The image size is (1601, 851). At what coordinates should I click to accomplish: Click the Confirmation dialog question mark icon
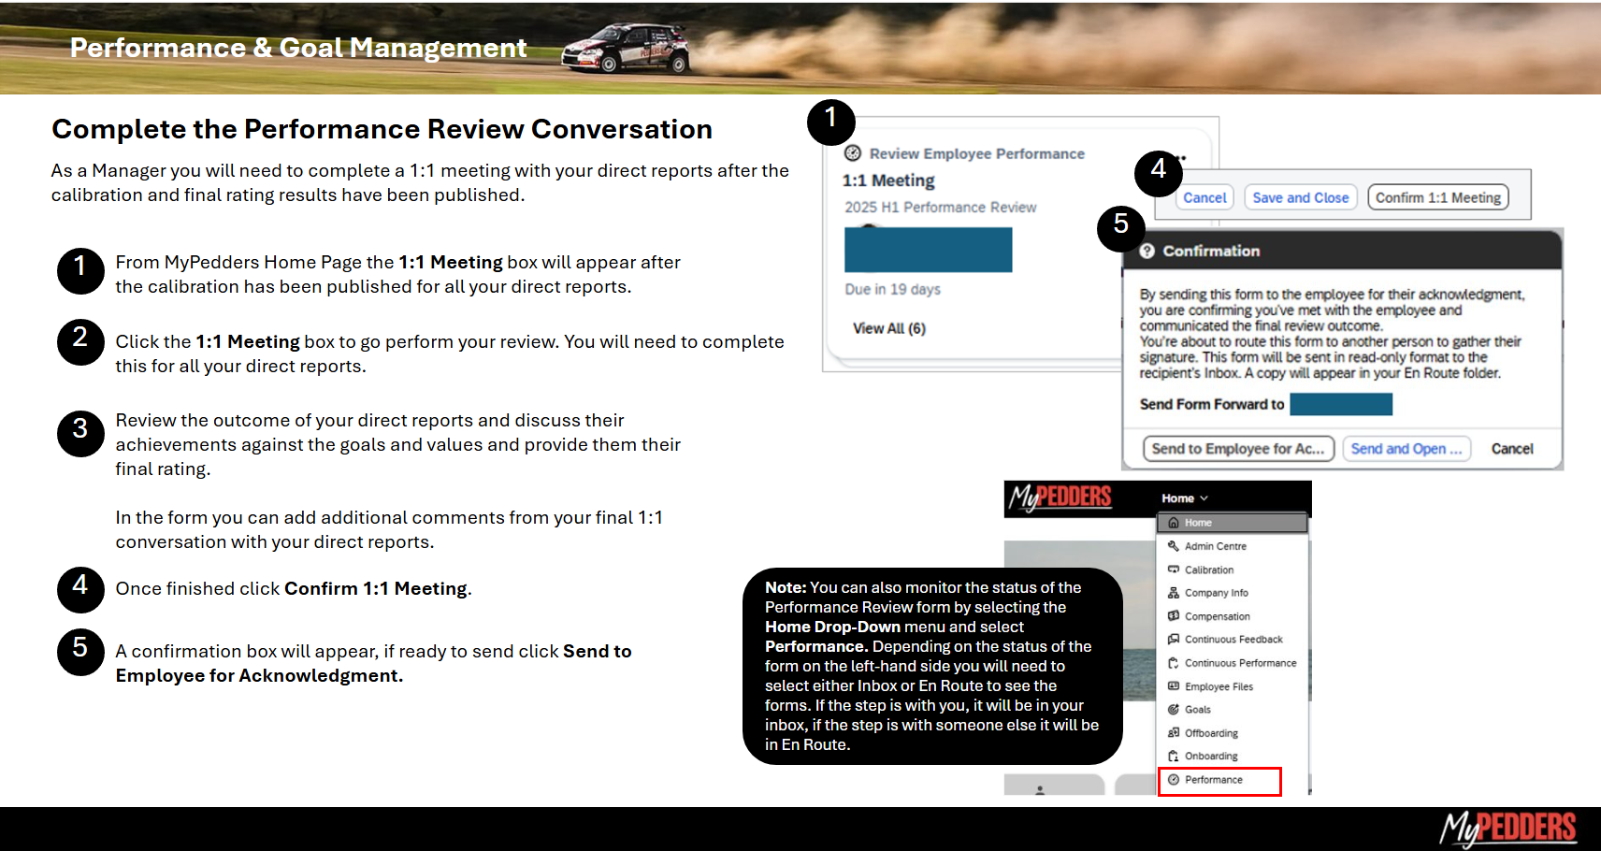[1147, 251]
